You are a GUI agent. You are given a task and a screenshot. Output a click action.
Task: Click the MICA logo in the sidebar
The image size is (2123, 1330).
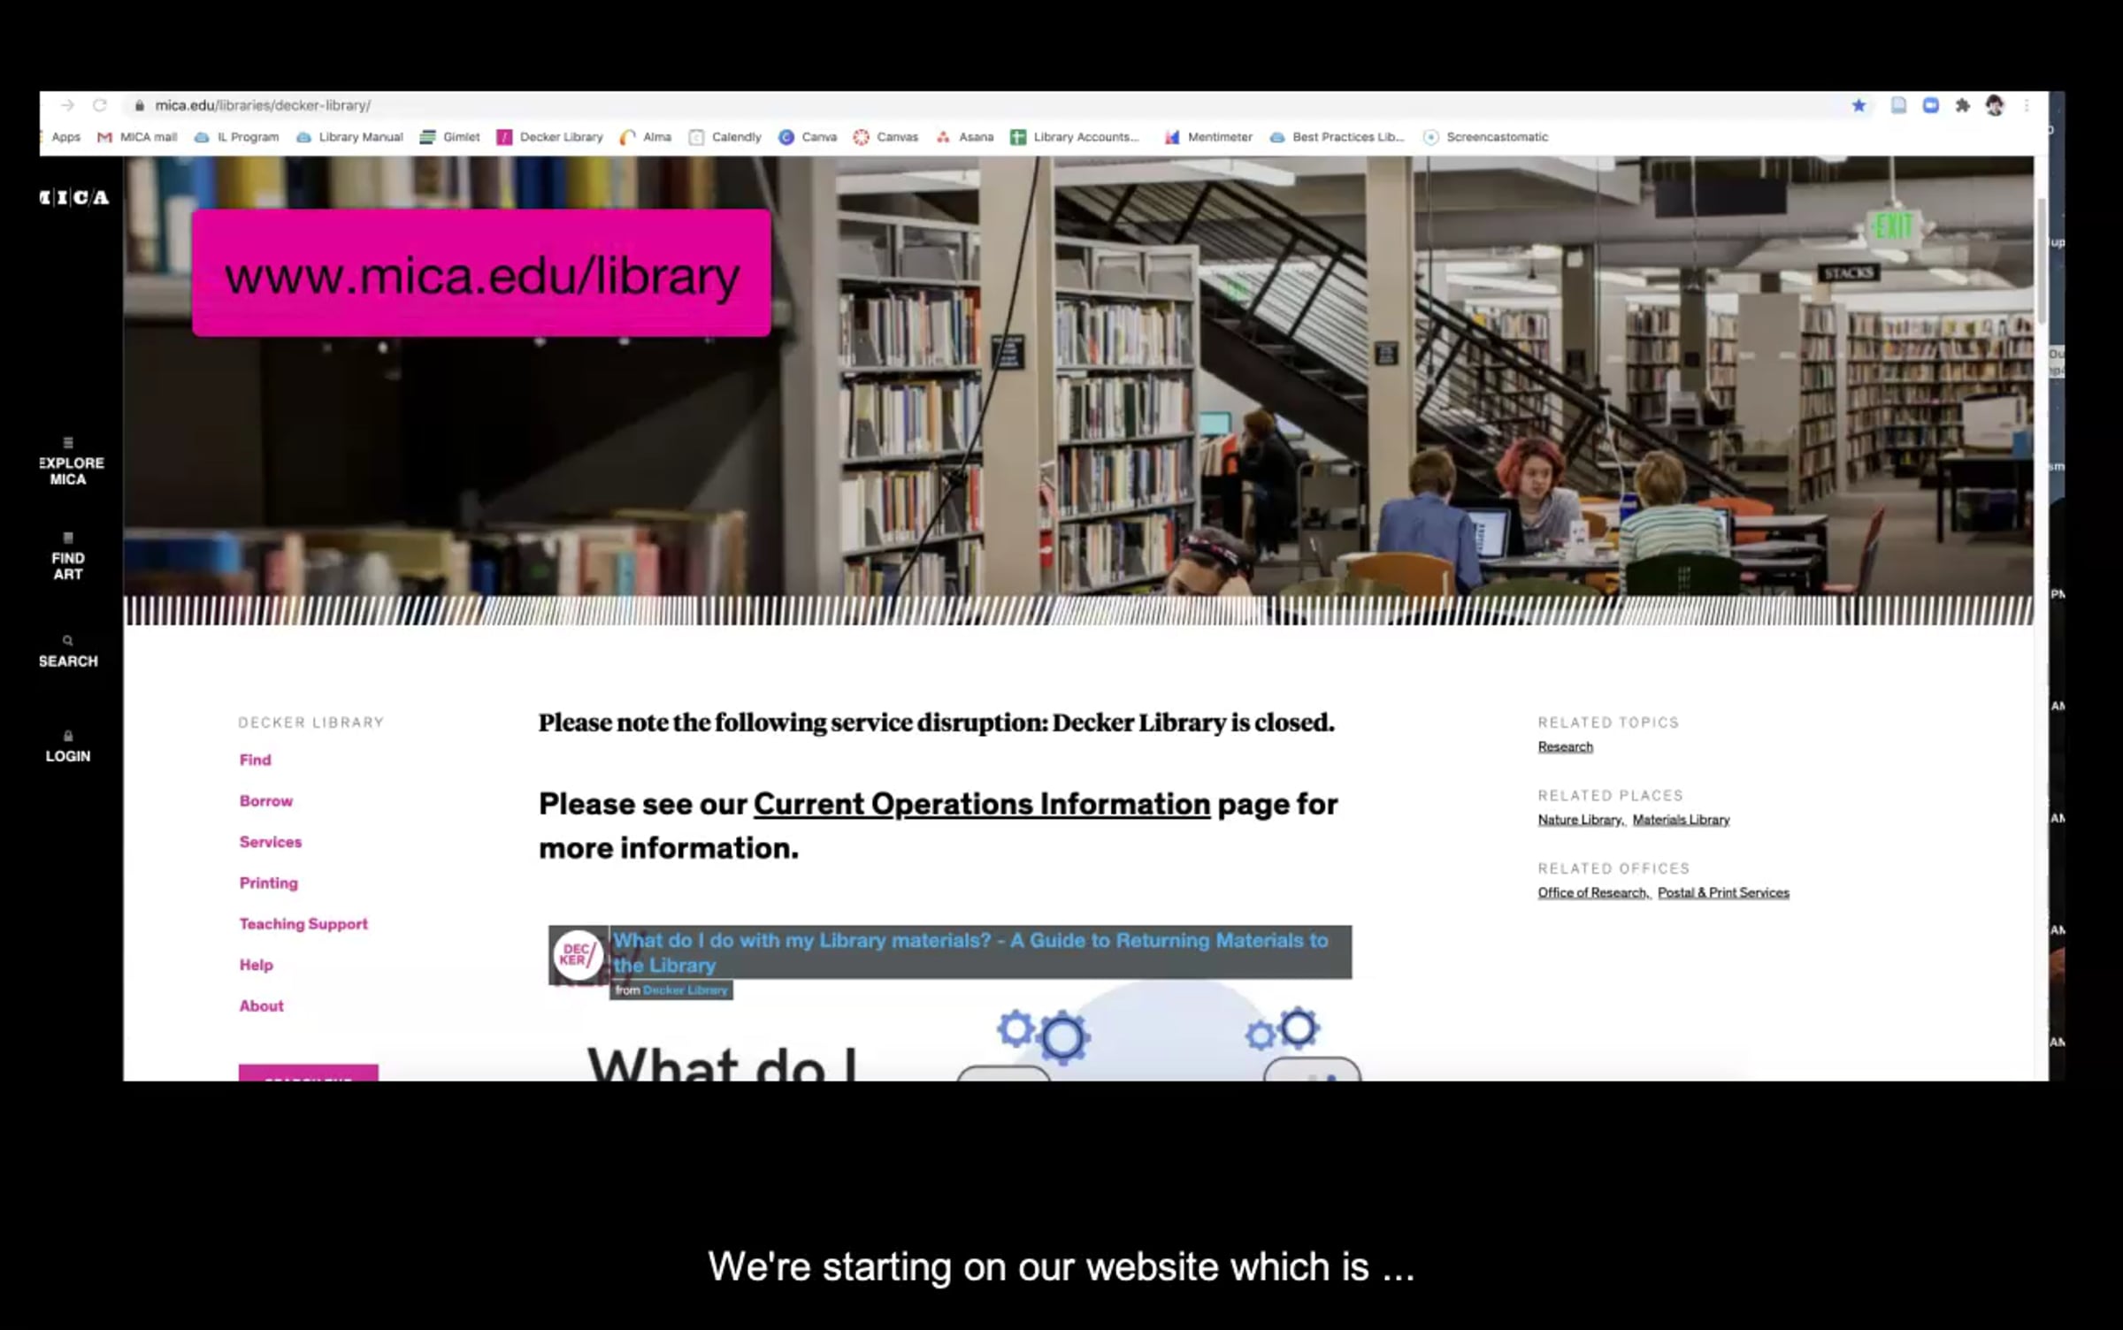point(74,197)
